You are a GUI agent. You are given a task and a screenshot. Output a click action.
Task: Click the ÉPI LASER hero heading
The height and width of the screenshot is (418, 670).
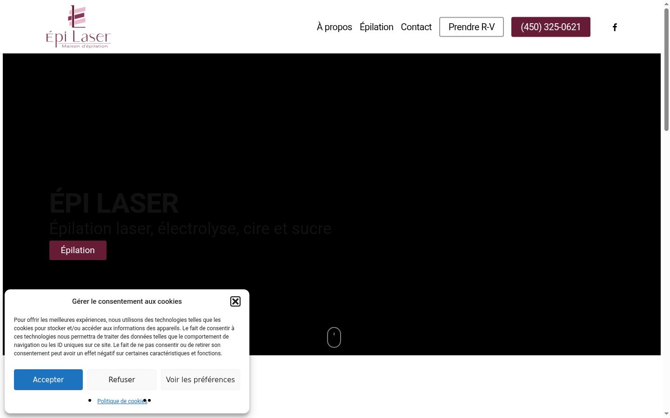click(x=114, y=203)
